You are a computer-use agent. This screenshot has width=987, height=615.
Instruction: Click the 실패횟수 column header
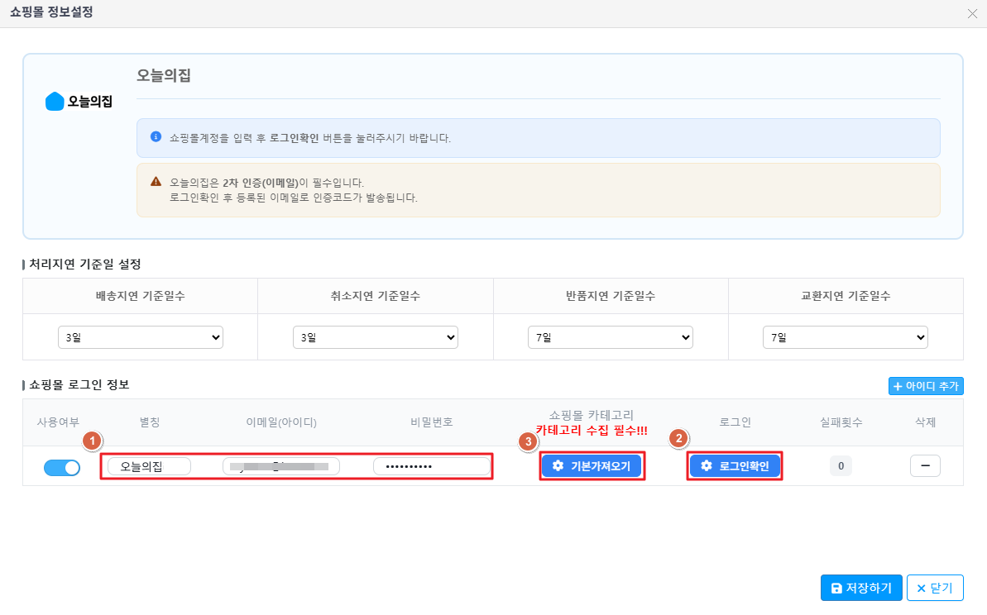[841, 422]
